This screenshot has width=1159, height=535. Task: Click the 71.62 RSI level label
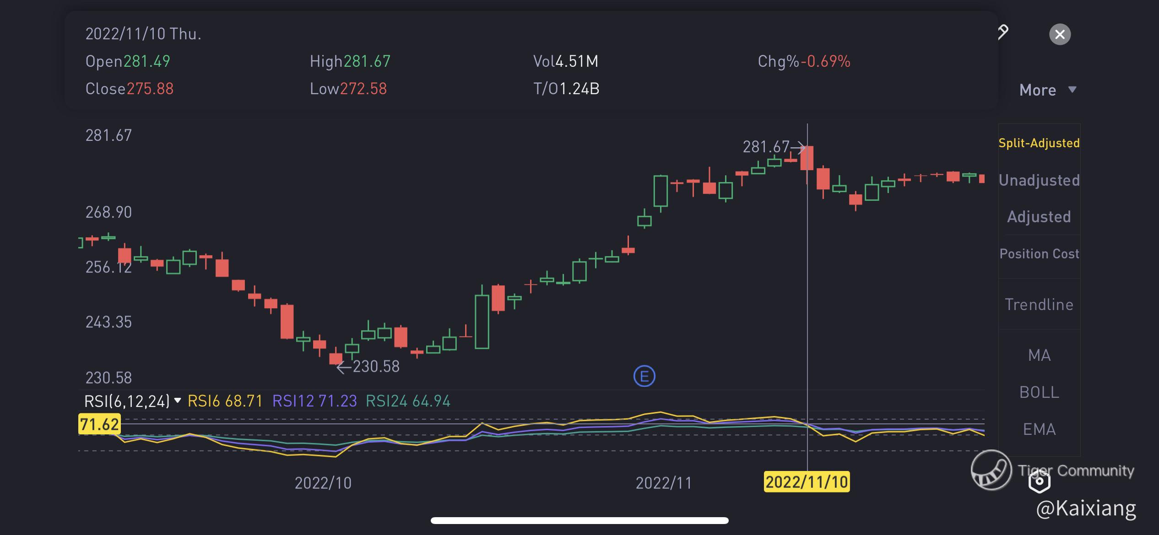point(99,424)
